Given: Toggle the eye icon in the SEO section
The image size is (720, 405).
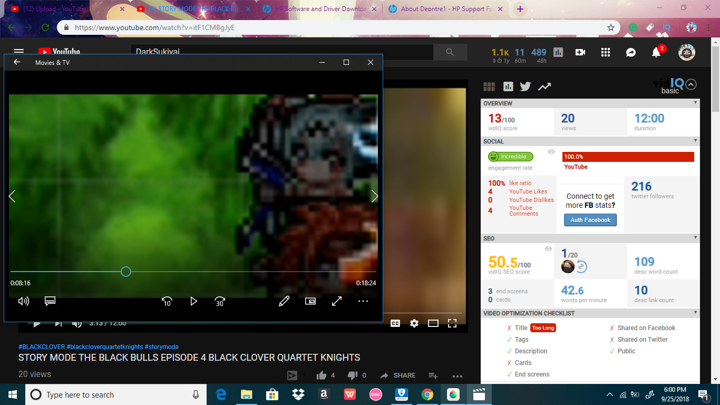Looking at the screenshot, I should (549, 249).
